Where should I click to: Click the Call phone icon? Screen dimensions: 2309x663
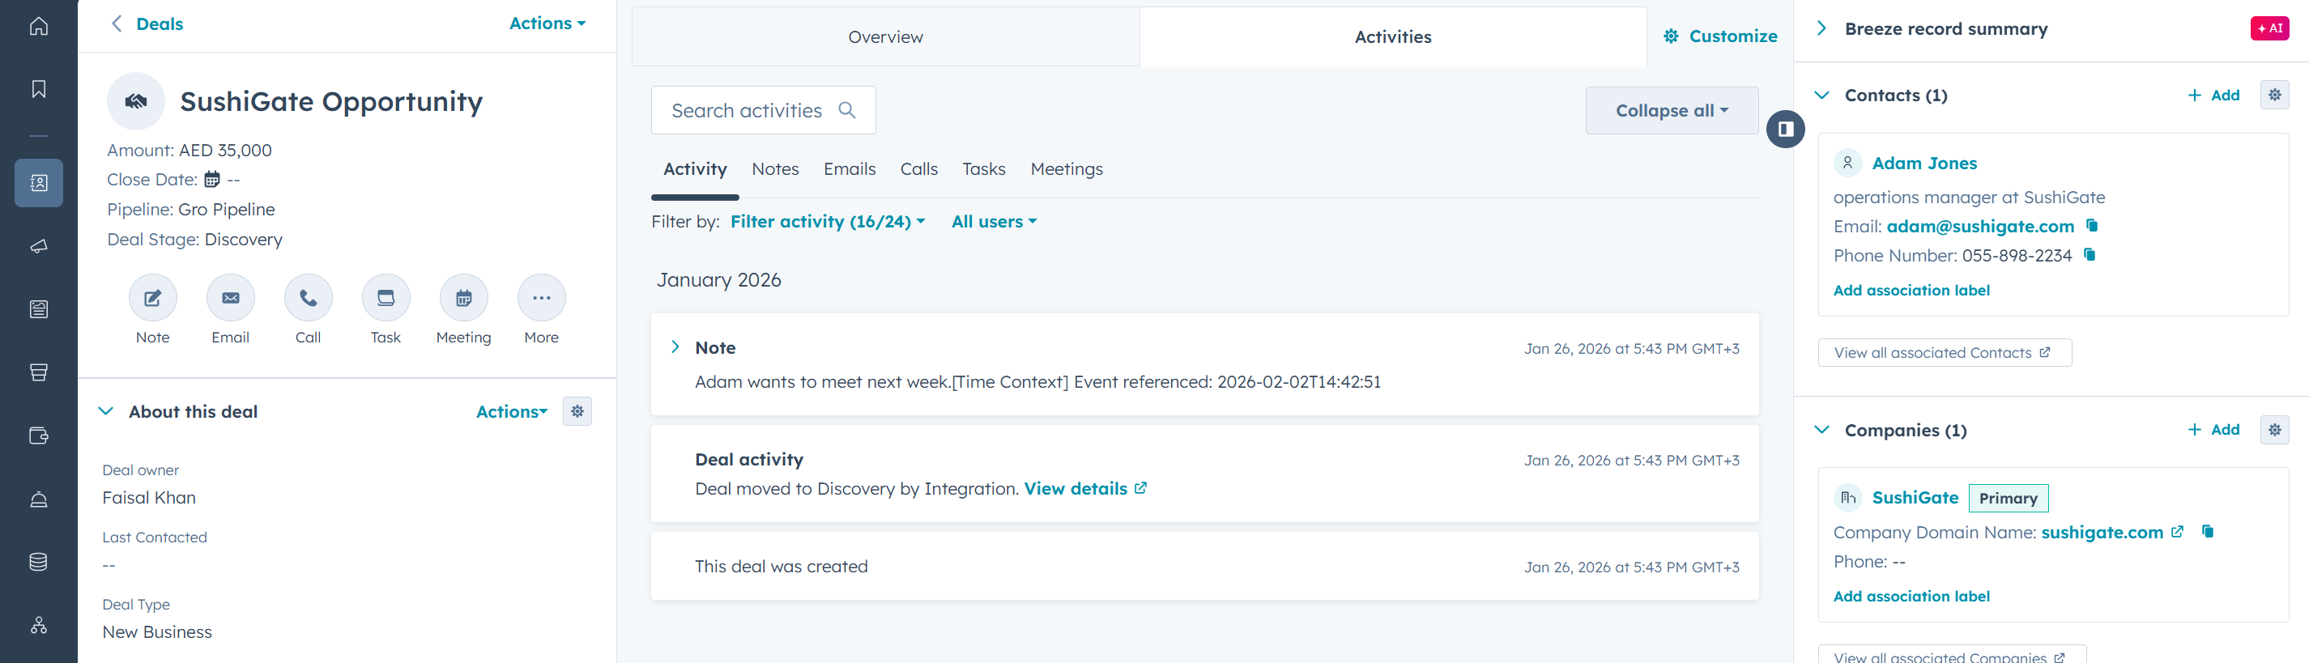[x=309, y=299]
